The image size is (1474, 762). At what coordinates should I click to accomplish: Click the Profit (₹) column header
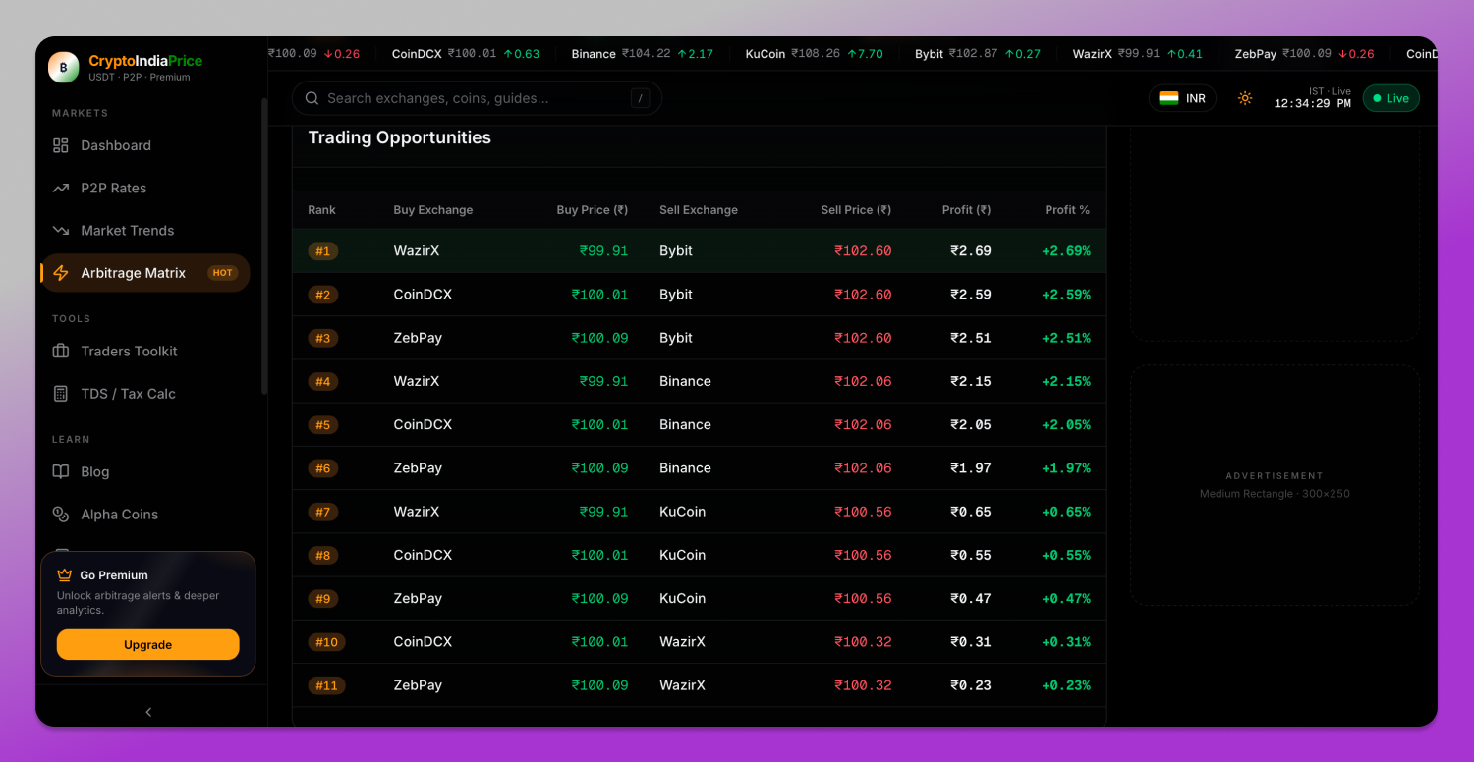(967, 210)
